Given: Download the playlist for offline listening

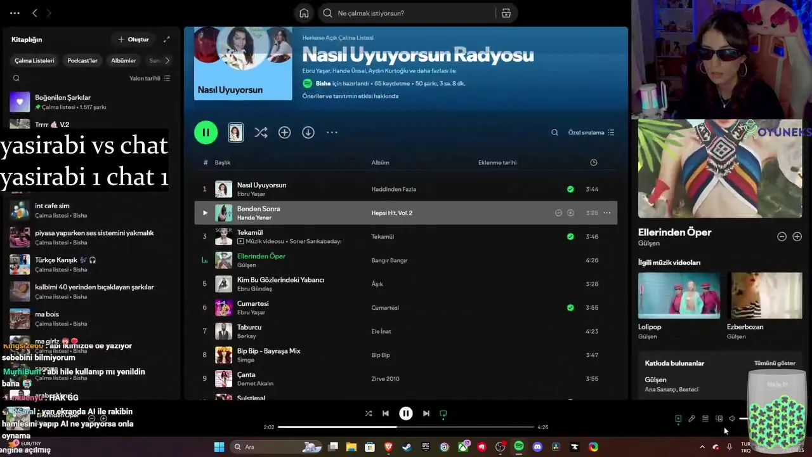Looking at the screenshot, I should click(x=308, y=133).
